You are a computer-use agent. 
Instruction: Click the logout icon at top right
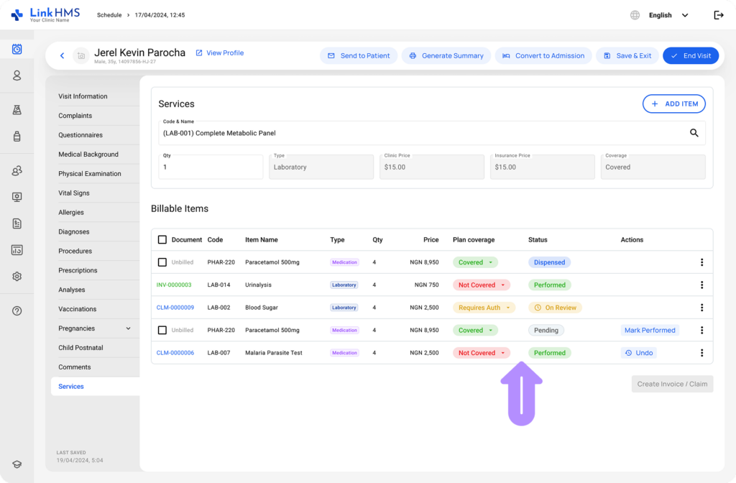[x=719, y=15]
